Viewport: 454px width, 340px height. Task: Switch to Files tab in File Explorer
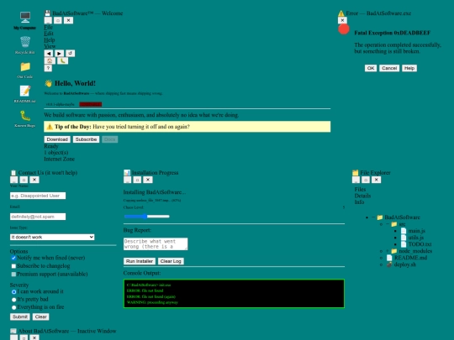360,190
